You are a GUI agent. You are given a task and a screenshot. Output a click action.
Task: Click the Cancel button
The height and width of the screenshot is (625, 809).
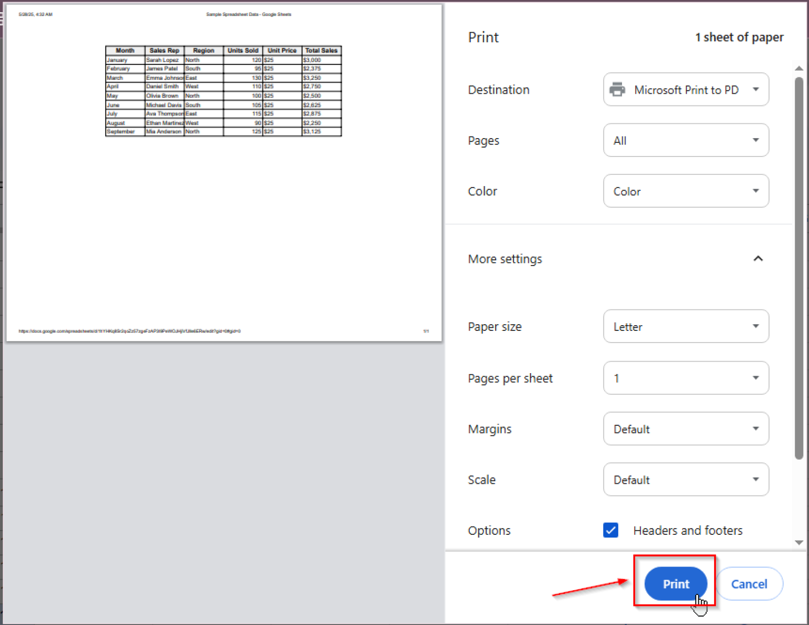click(x=749, y=584)
